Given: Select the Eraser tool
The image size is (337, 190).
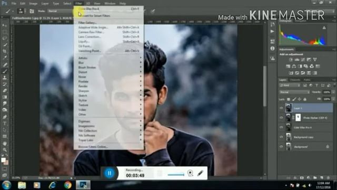Looking at the screenshot, I should point(5,90).
